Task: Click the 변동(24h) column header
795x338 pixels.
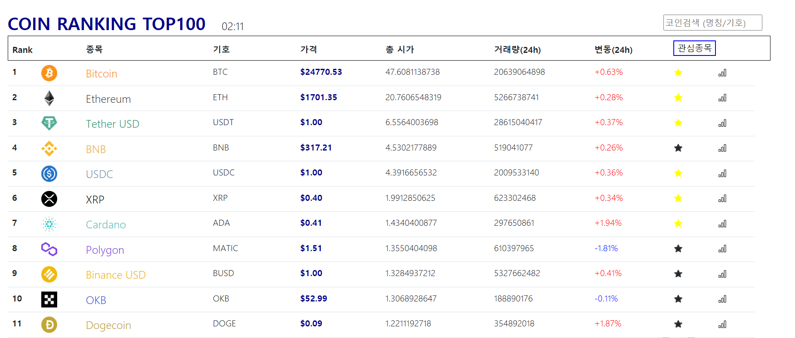Action: click(614, 49)
